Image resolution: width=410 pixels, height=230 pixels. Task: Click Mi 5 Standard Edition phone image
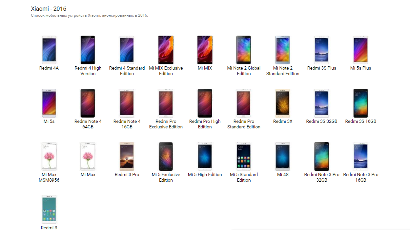pyautogui.click(x=244, y=156)
